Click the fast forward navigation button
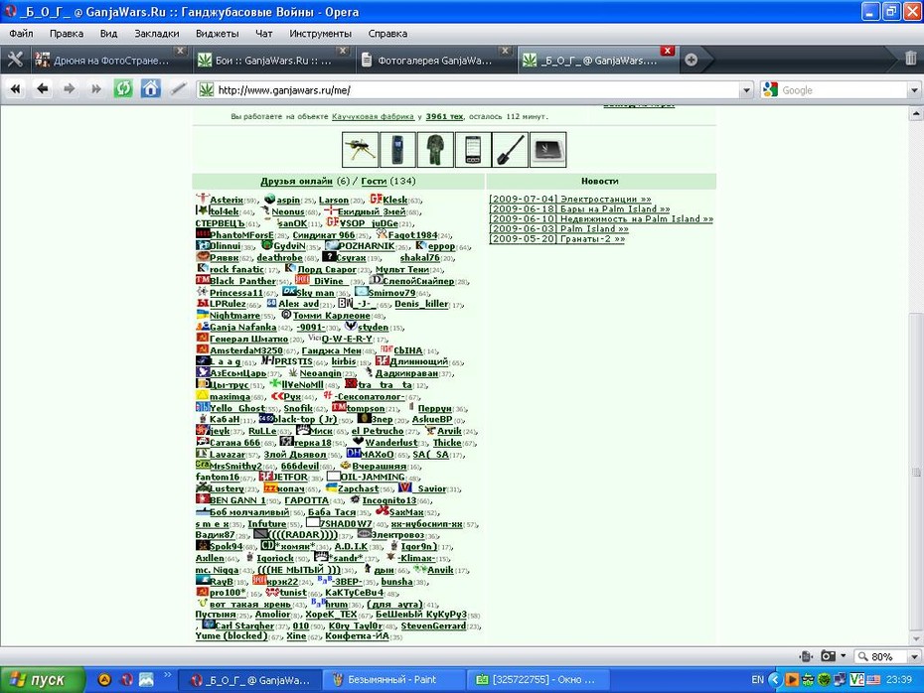The height and width of the screenshot is (693, 924). click(x=96, y=89)
